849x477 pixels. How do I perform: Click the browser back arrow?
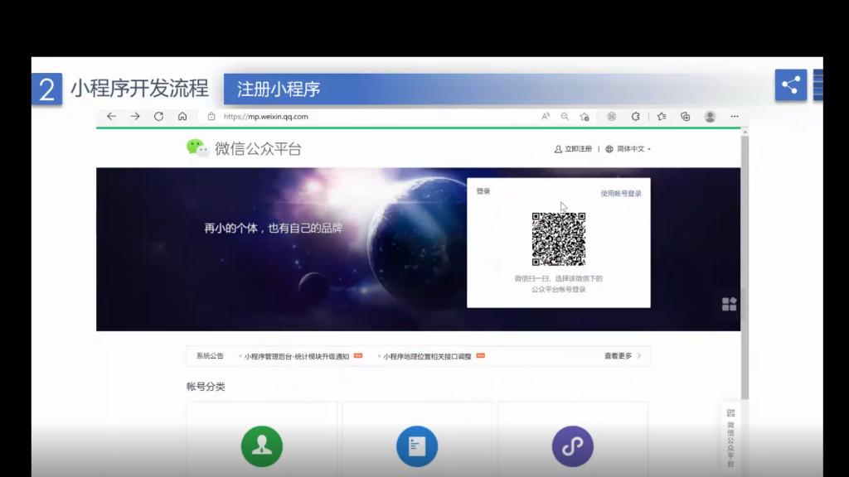112,116
